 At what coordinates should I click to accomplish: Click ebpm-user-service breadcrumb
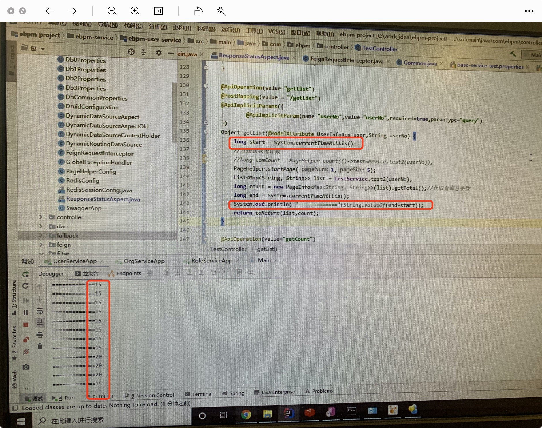tap(154, 39)
